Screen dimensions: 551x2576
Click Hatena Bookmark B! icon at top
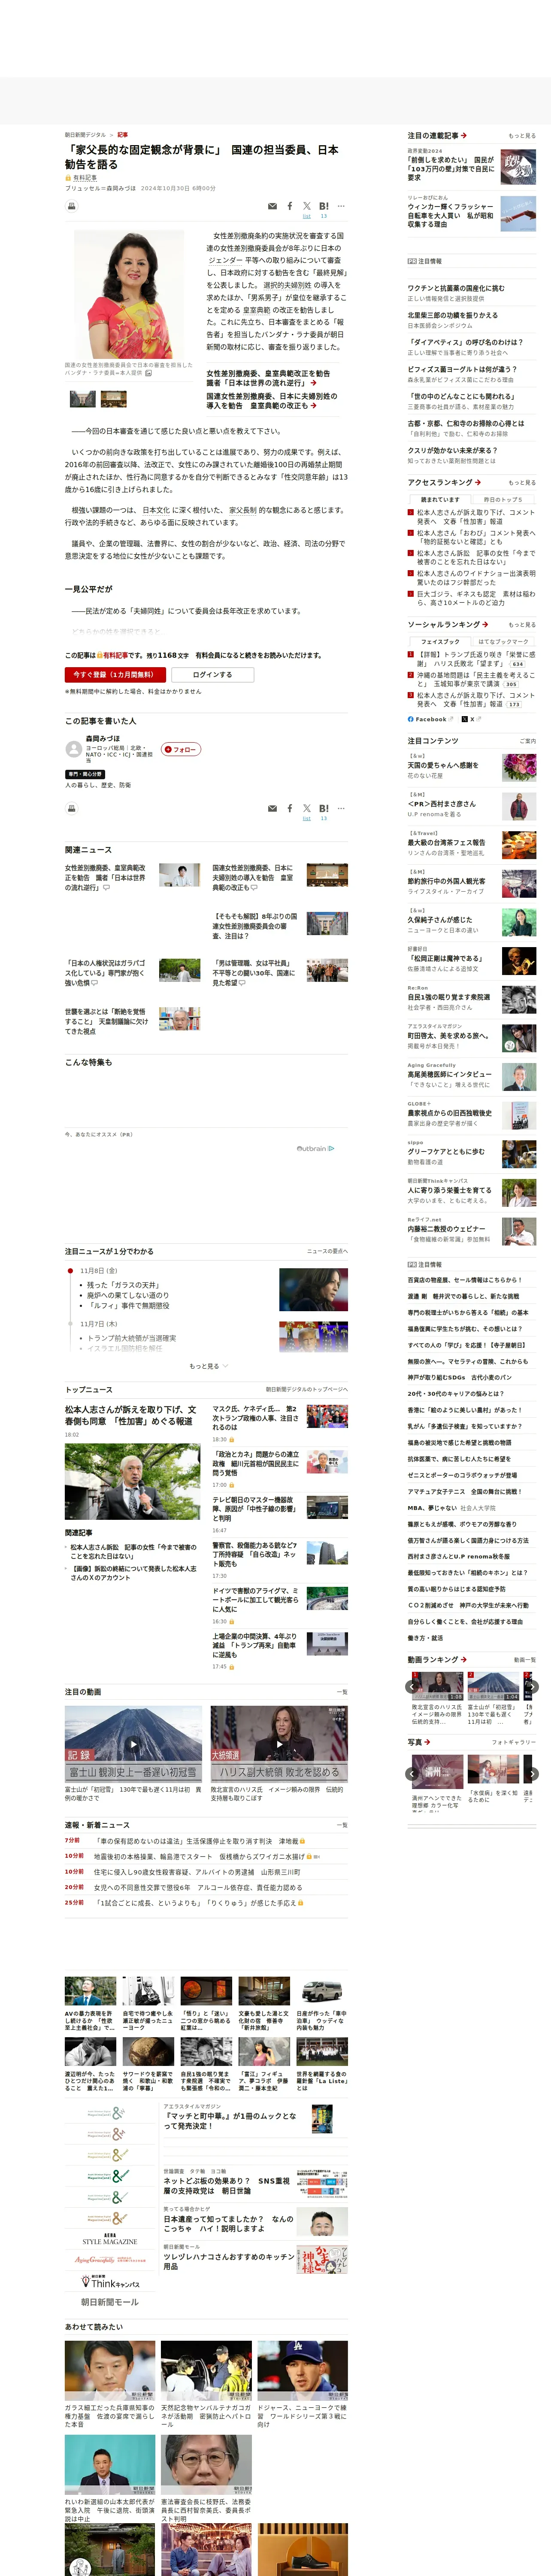pos(324,206)
